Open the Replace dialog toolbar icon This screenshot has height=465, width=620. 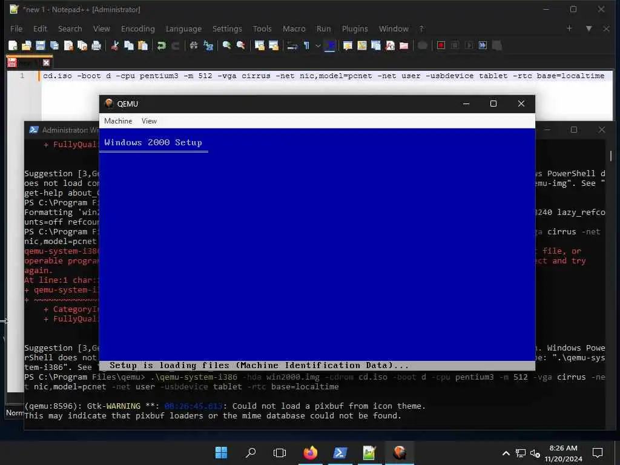pyautogui.click(x=208, y=45)
